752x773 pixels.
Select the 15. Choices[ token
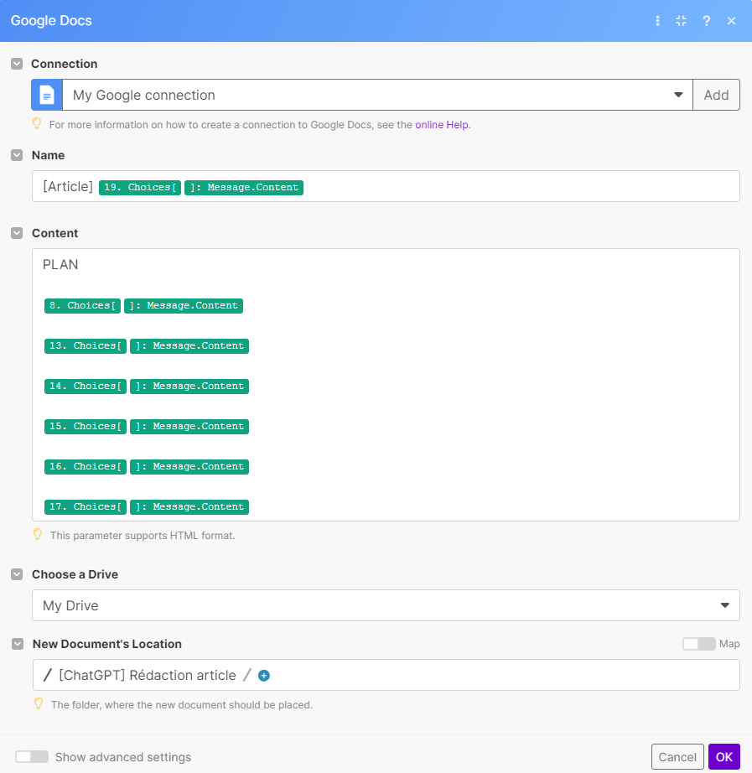(x=86, y=427)
